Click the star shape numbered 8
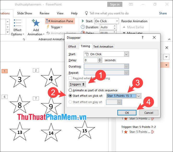 pos(20,104)
